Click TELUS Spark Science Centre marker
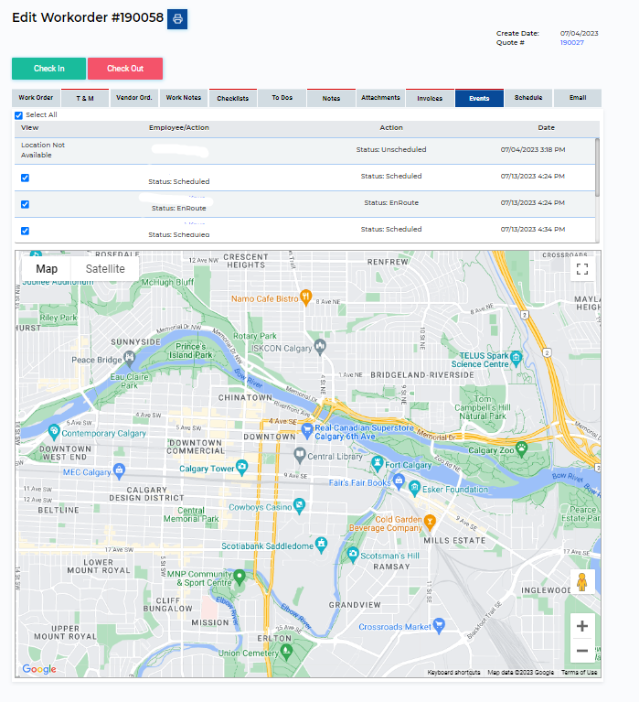Viewport: 639px width, 702px height. click(x=516, y=358)
